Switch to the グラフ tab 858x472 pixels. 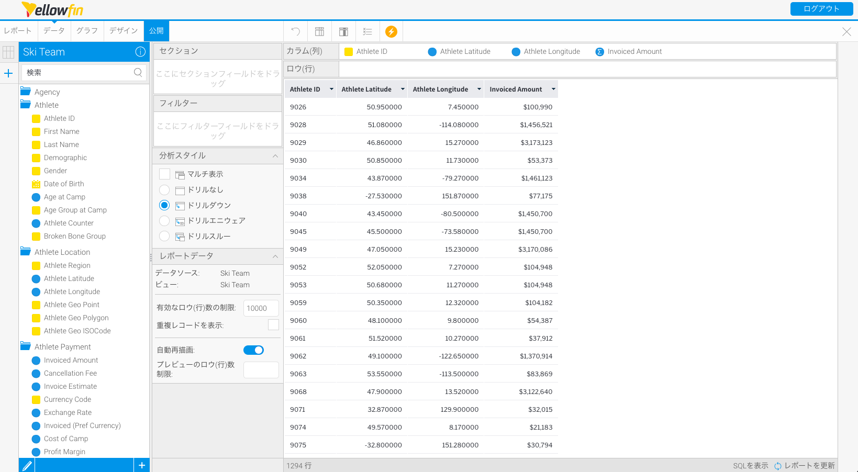(87, 31)
